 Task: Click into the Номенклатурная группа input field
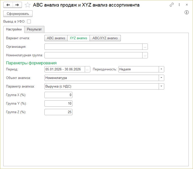[93, 55]
